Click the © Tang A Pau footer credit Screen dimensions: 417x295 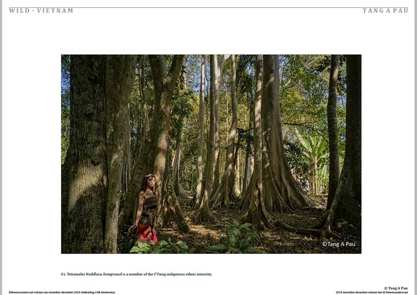pyautogui.click(x=396, y=288)
